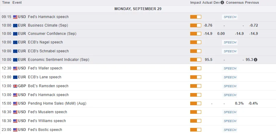This screenshot has height=134, width=276.
Task: Click SPEECH badge for Fed's Bostic speech
Action: pyautogui.click(x=230, y=130)
